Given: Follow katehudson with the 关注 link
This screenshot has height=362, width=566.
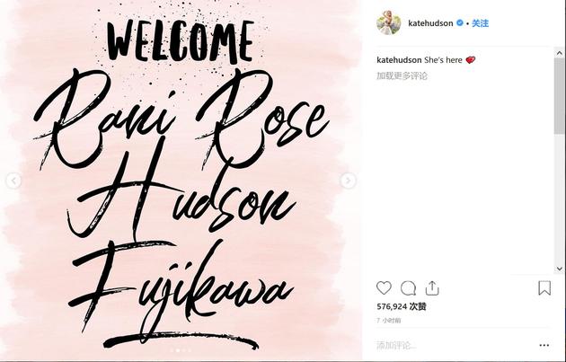Looking at the screenshot, I should click(480, 23).
